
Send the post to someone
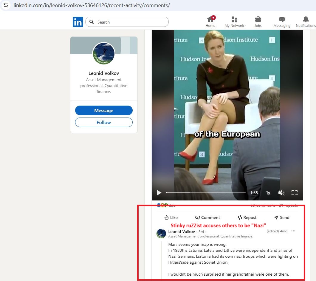281,217
